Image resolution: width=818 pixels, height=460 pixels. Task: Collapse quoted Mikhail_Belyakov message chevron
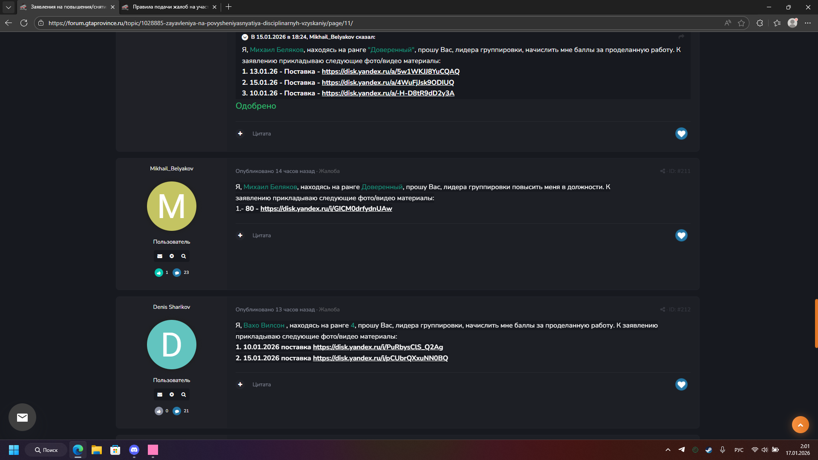[245, 37]
